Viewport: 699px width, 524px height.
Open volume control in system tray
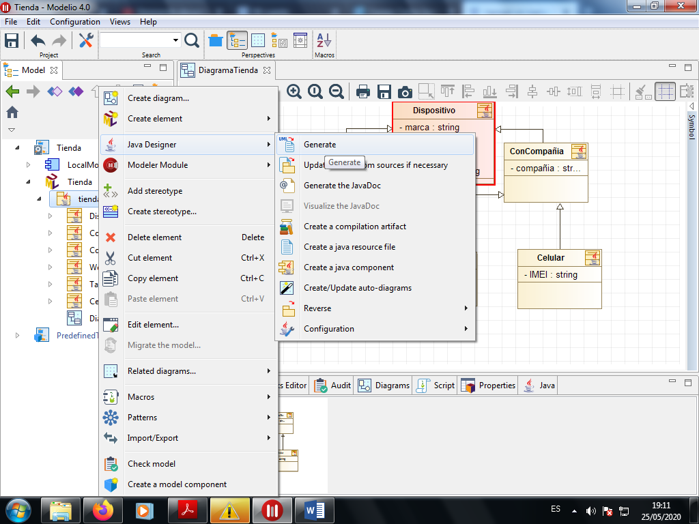point(591,511)
